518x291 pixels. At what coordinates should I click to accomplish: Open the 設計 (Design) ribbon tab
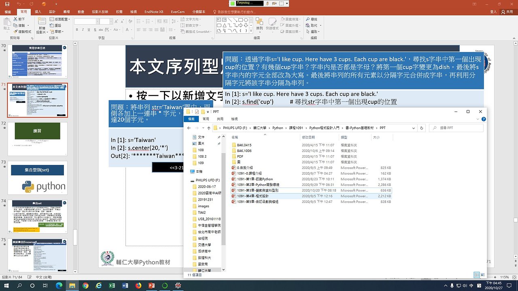pyautogui.click(x=52, y=12)
